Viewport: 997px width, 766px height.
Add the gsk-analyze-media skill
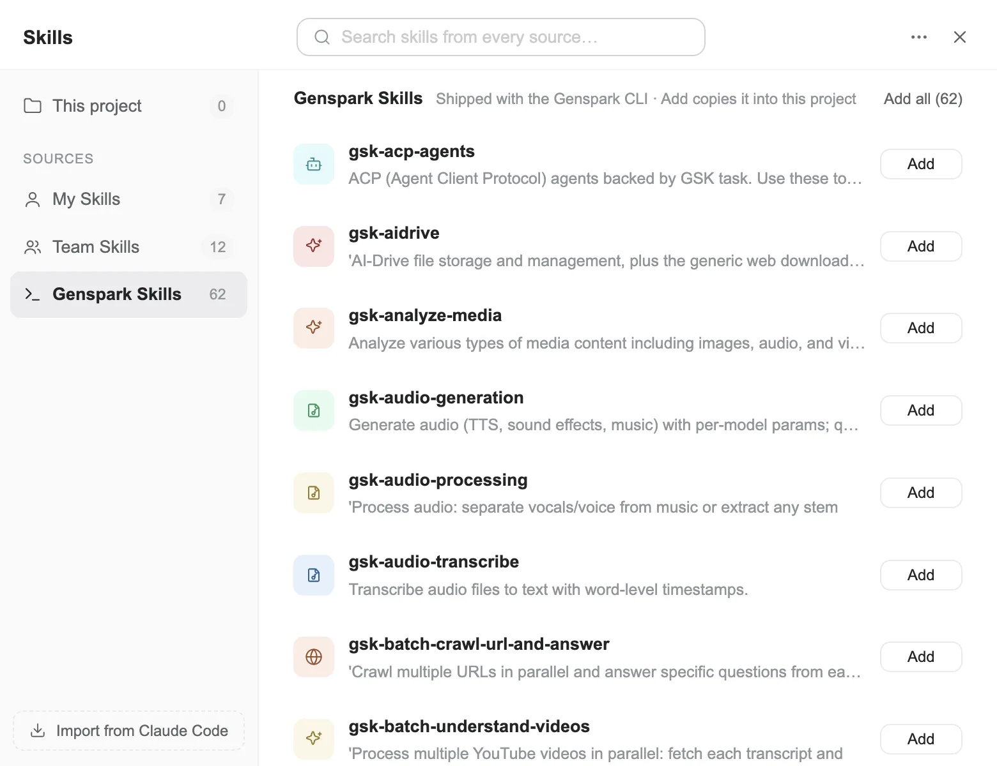(x=921, y=328)
